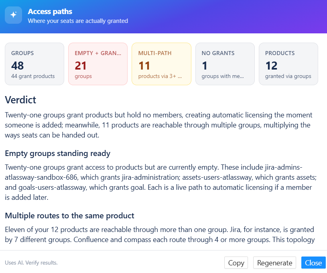Click the sparkle AI icon in header

(13, 15)
